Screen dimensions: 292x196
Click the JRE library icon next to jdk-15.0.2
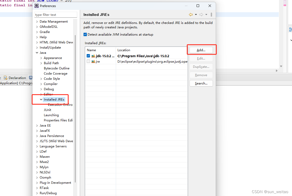point(93,56)
